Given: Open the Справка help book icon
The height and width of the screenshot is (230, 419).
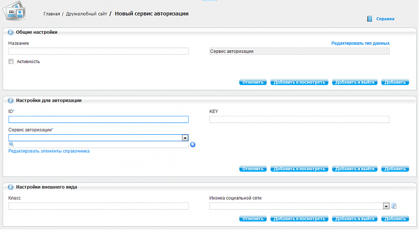Looking at the screenshot, I should pos(370,19).
